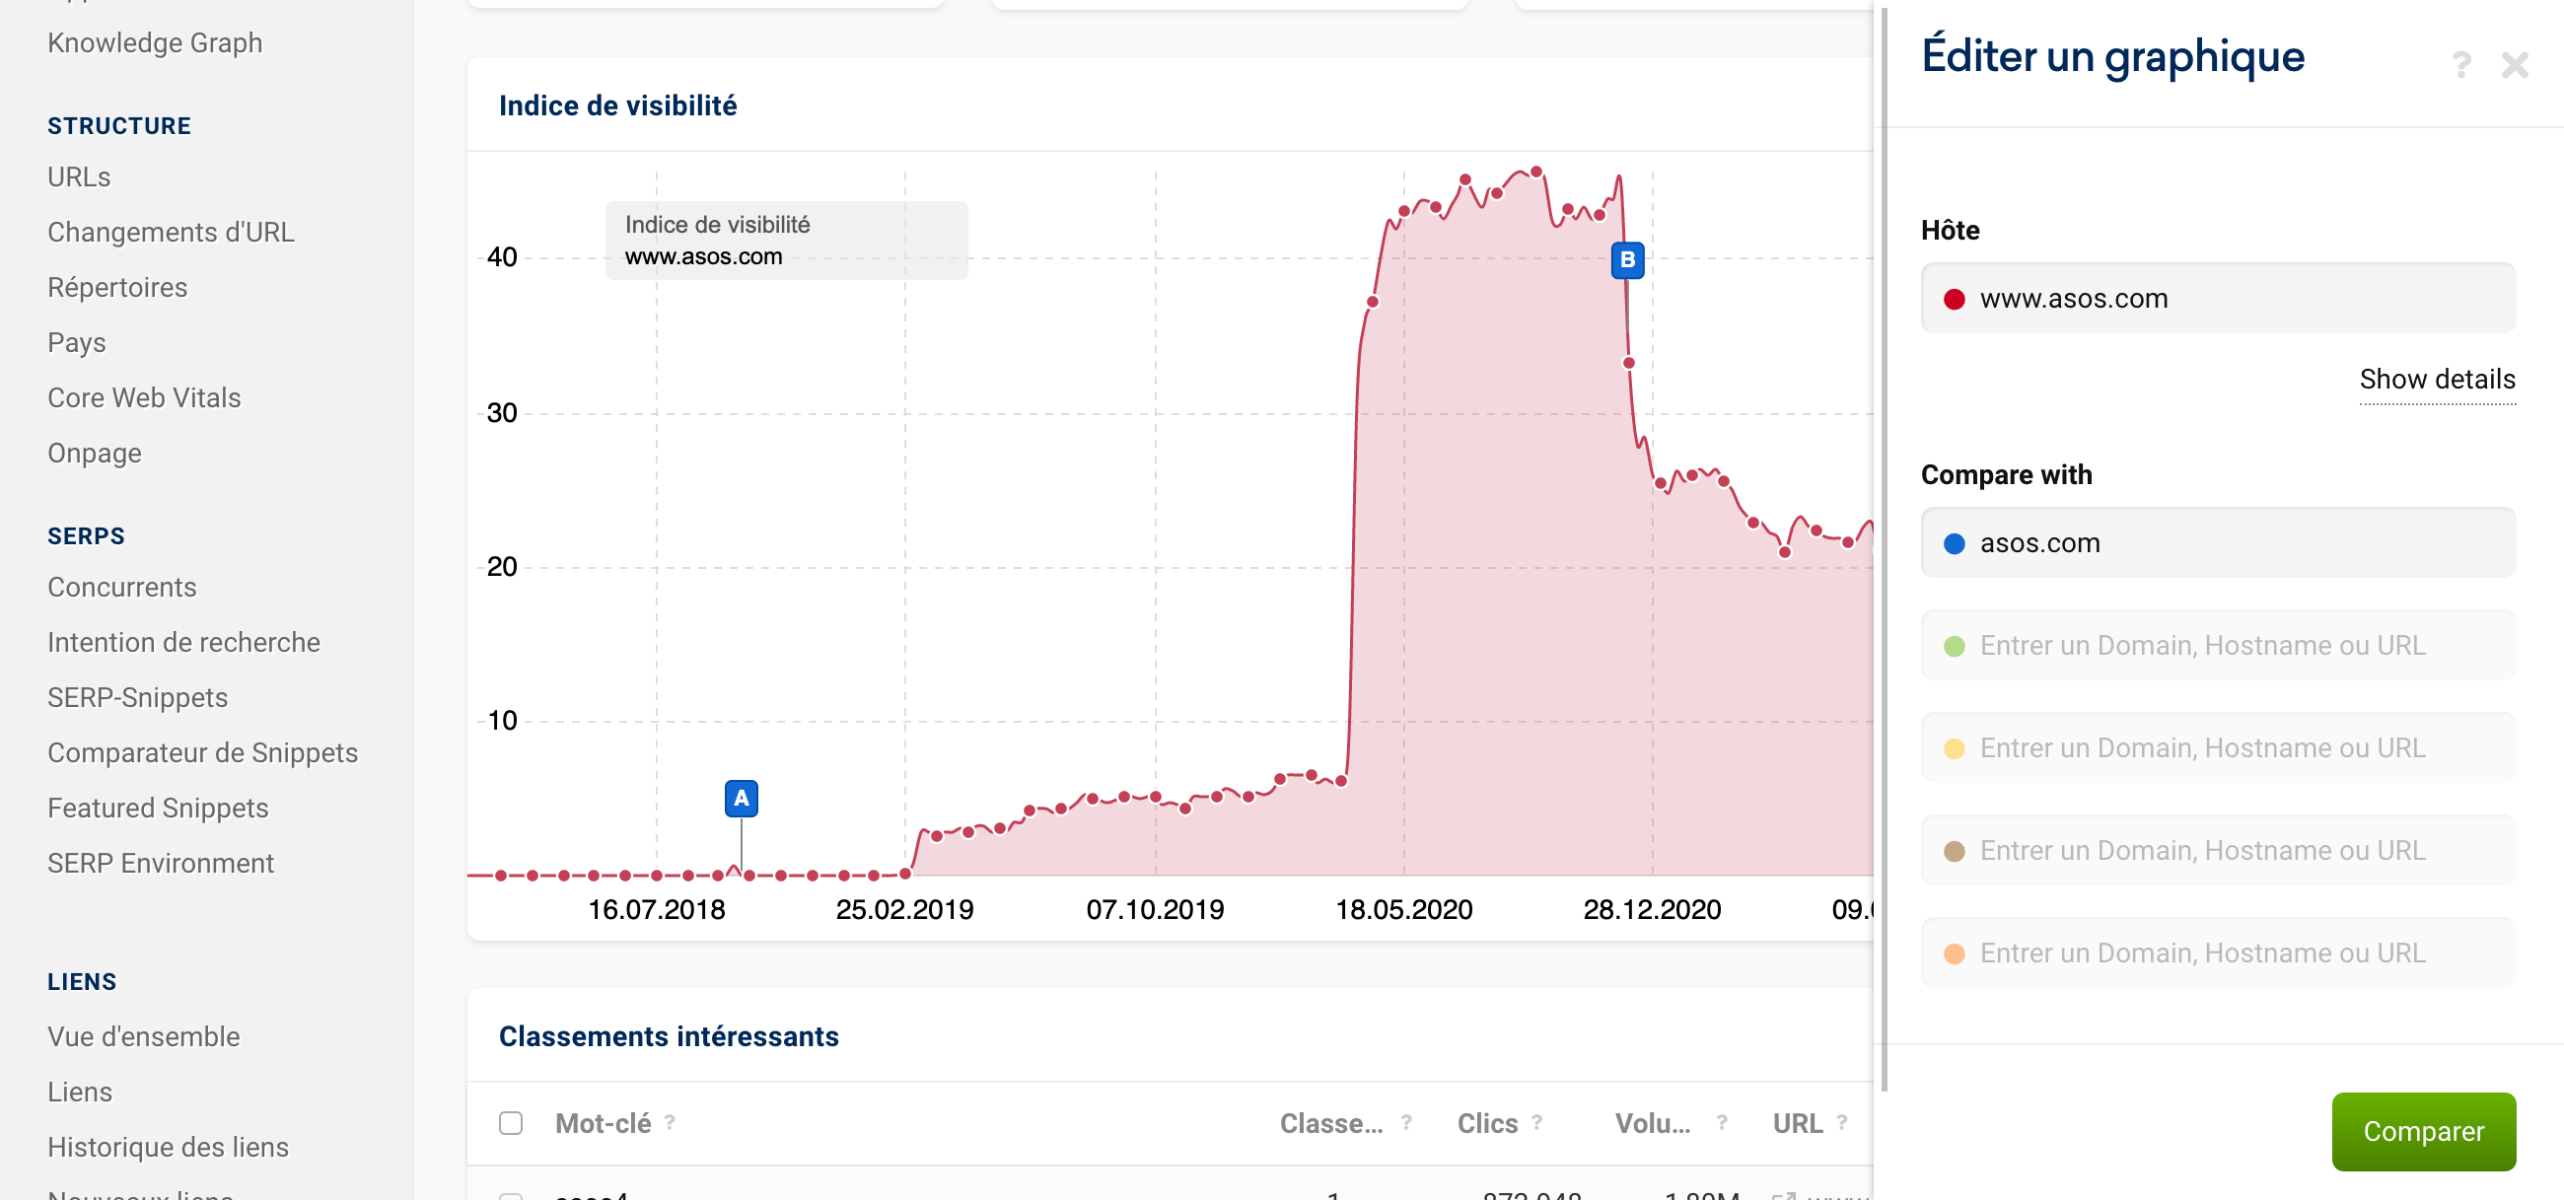2564x1200 pixels.
Task: Click the empty compare field with brown dot
Action: coord(2218,851)
